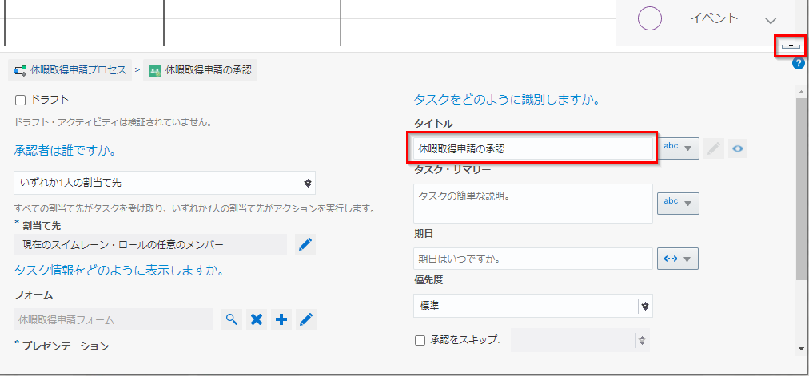Select 休暇取得申請の承認 breadcrumb item
The height and width of the screenshot is (376, 809).
tap(200, 70)
